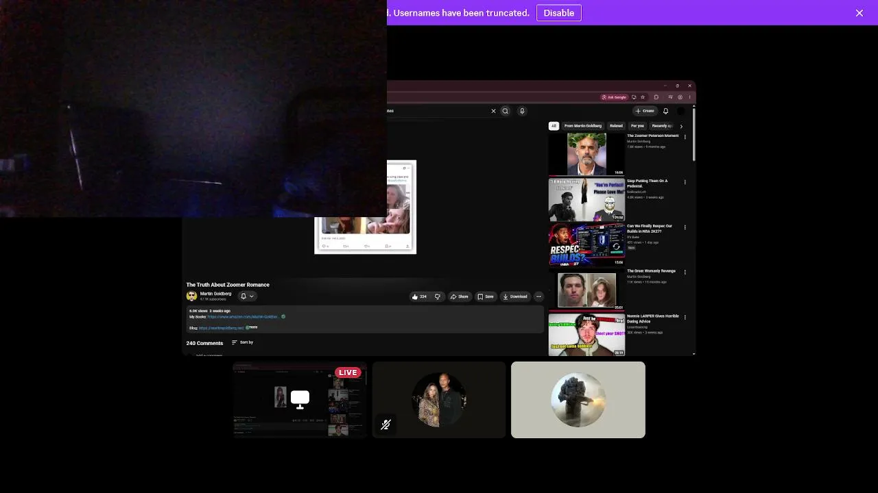
Task: Open the Amazon books link in description
Action: coord(244,317)
